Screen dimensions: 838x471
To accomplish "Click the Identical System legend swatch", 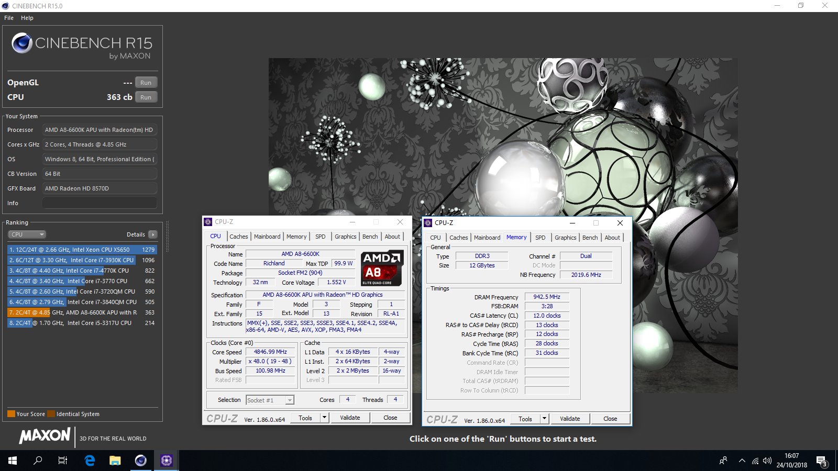I will (x=51, y=414).
